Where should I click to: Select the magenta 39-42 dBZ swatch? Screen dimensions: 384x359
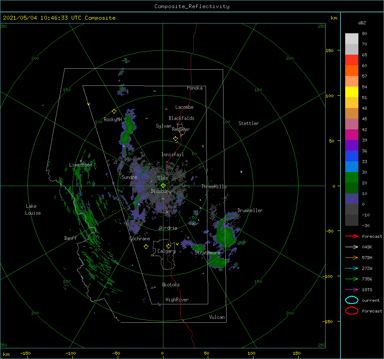pyautogui.click(x=352, y=135)
